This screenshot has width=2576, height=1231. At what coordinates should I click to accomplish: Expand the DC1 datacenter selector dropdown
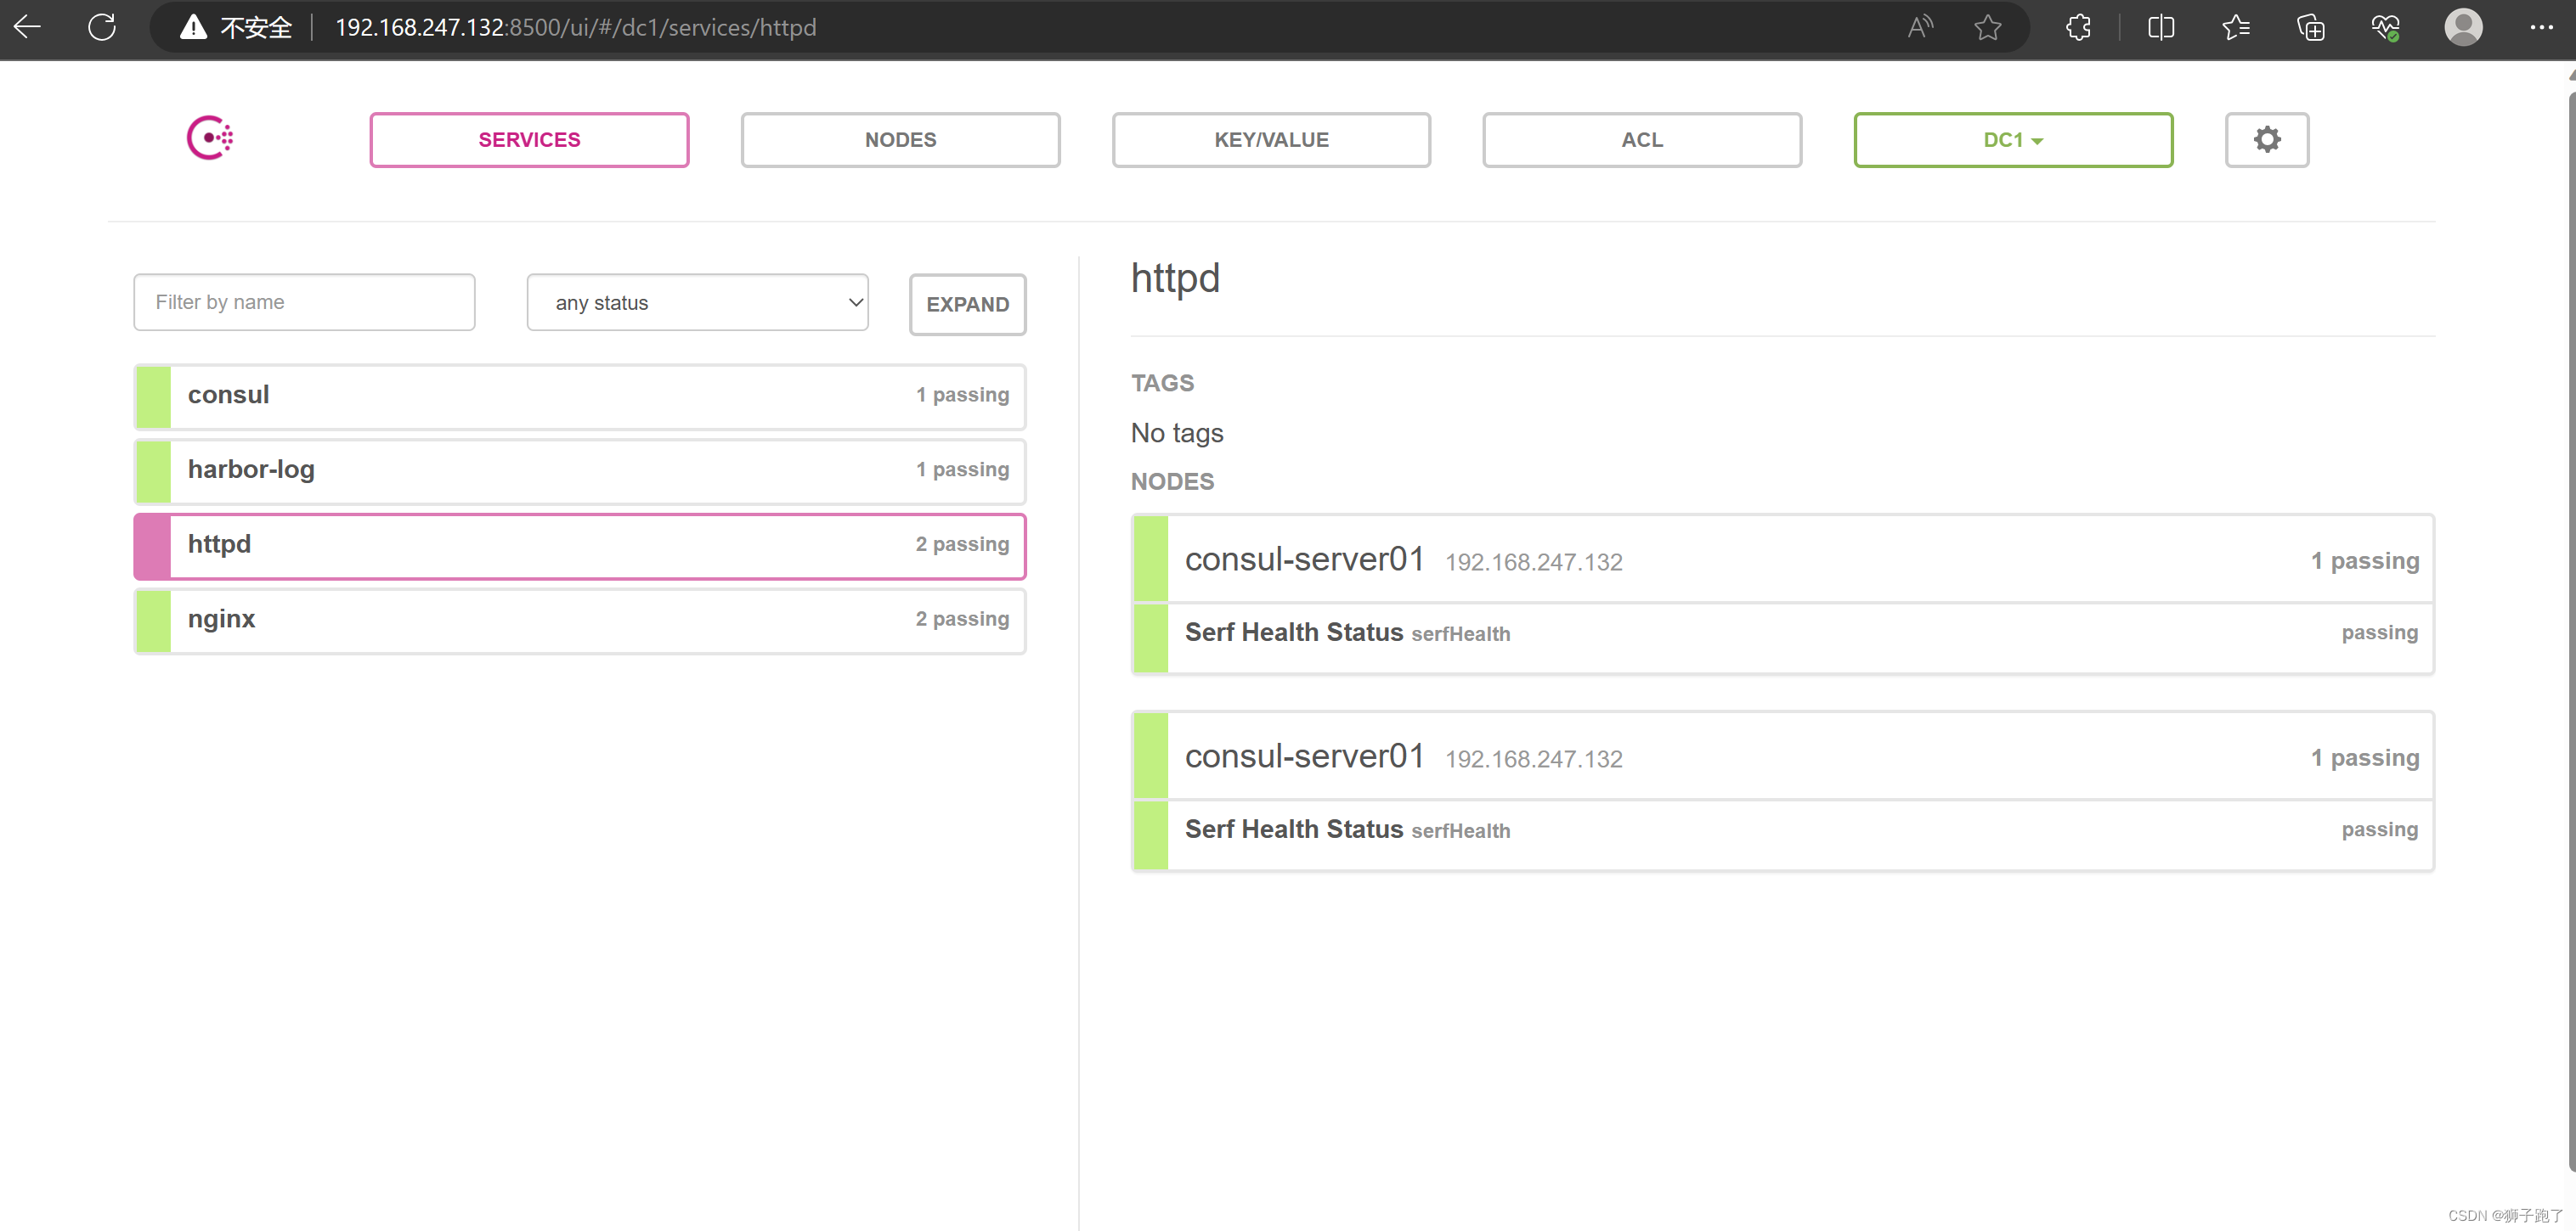click(x=2013, y=139)
